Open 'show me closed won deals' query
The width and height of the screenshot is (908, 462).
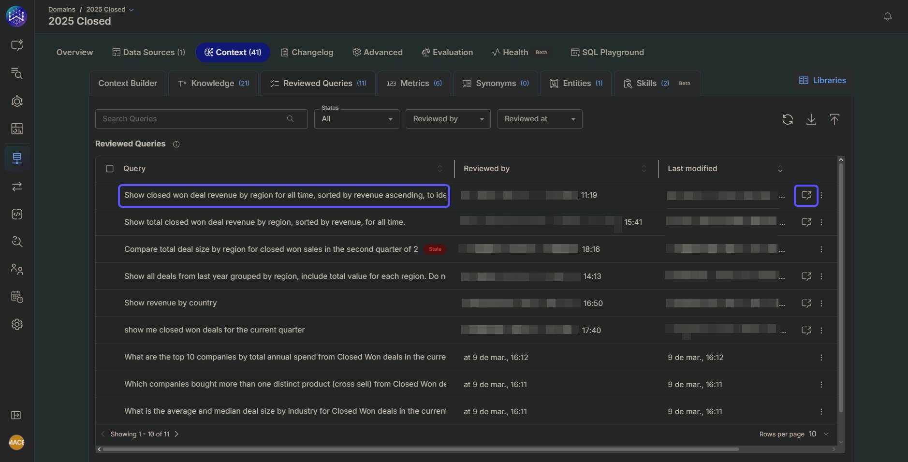pyautogui.click(x=215, y=330)
